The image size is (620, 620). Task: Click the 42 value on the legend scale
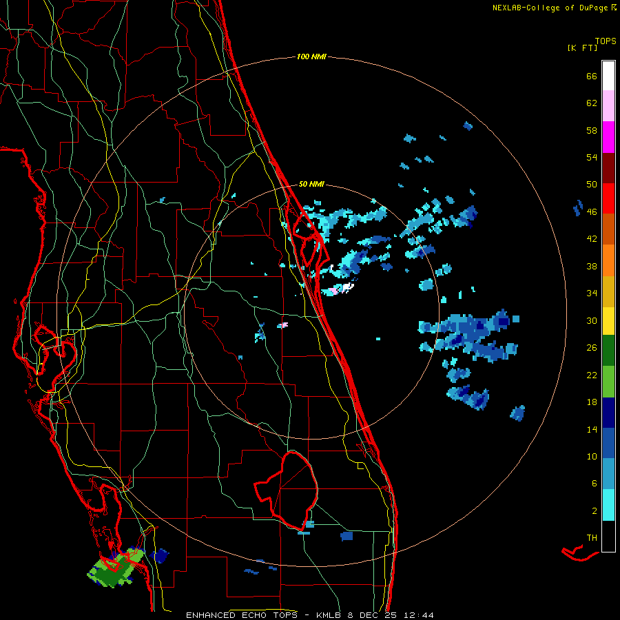pyautogui.click(x=592, y=239)
